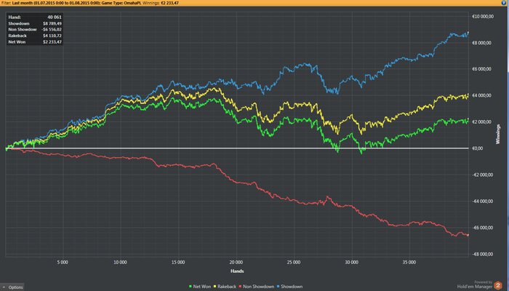Open the Options panel expander
The image size is (509, 291).
(12, 287)
